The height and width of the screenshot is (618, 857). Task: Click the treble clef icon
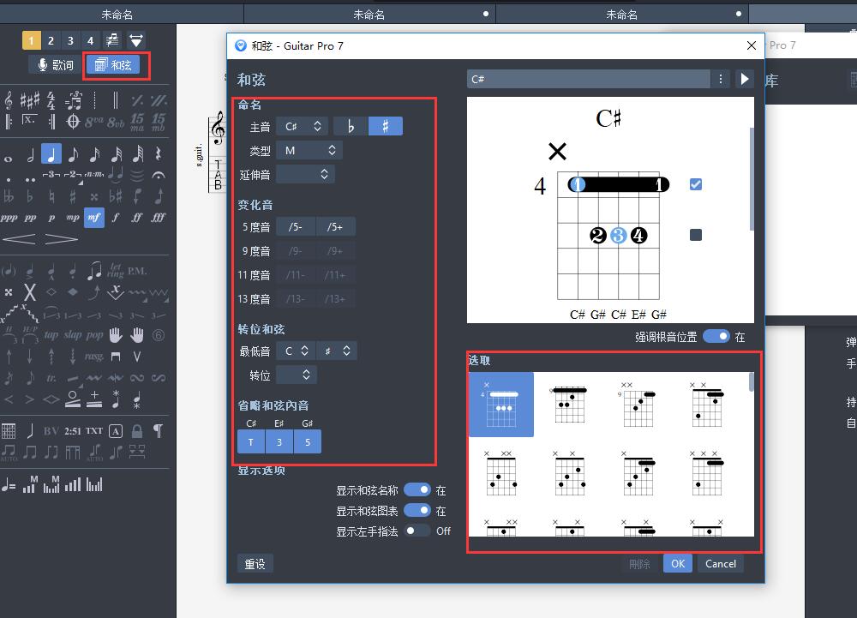point(9,100)
